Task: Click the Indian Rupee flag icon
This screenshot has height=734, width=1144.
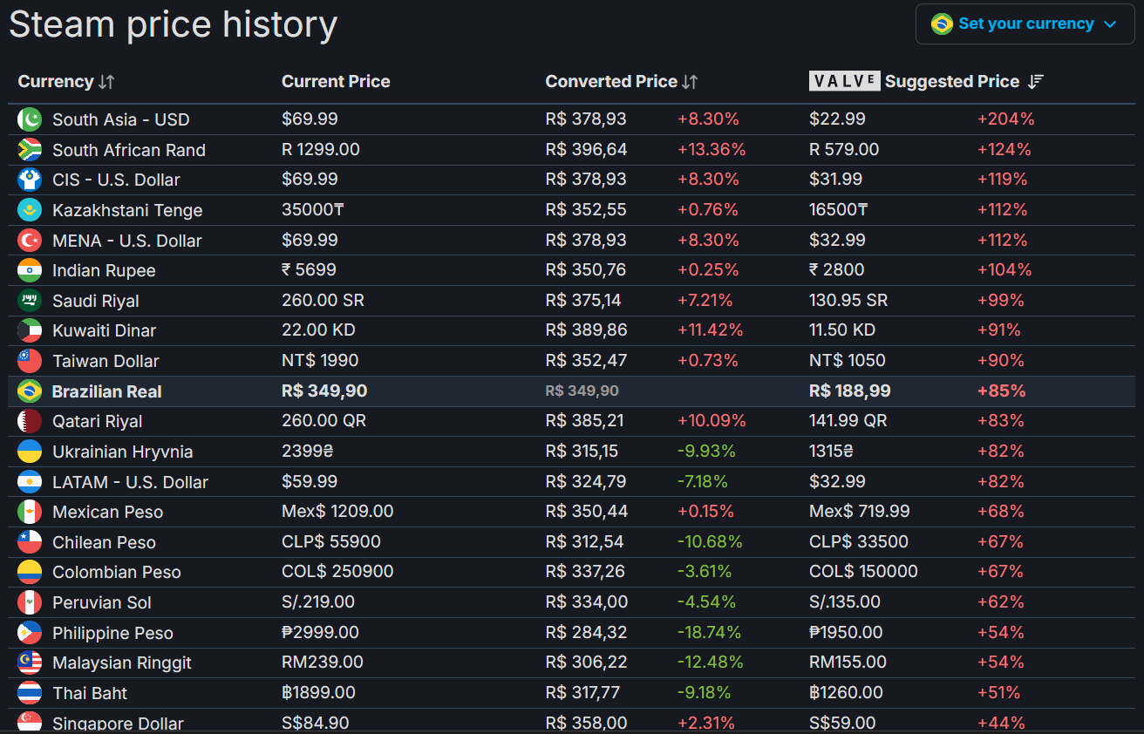Action: [30, 270]
